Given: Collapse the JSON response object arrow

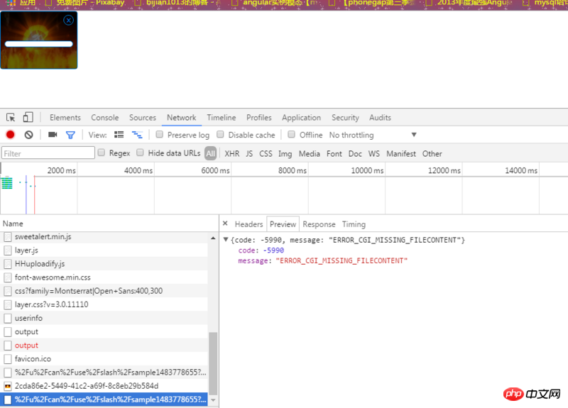Looking at the screenshot, I should (226, 241).
